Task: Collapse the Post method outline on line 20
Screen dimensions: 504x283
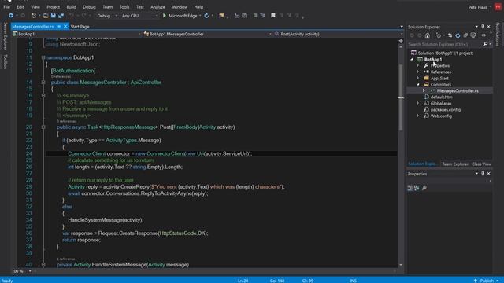Action: click(x=43, y=127)
